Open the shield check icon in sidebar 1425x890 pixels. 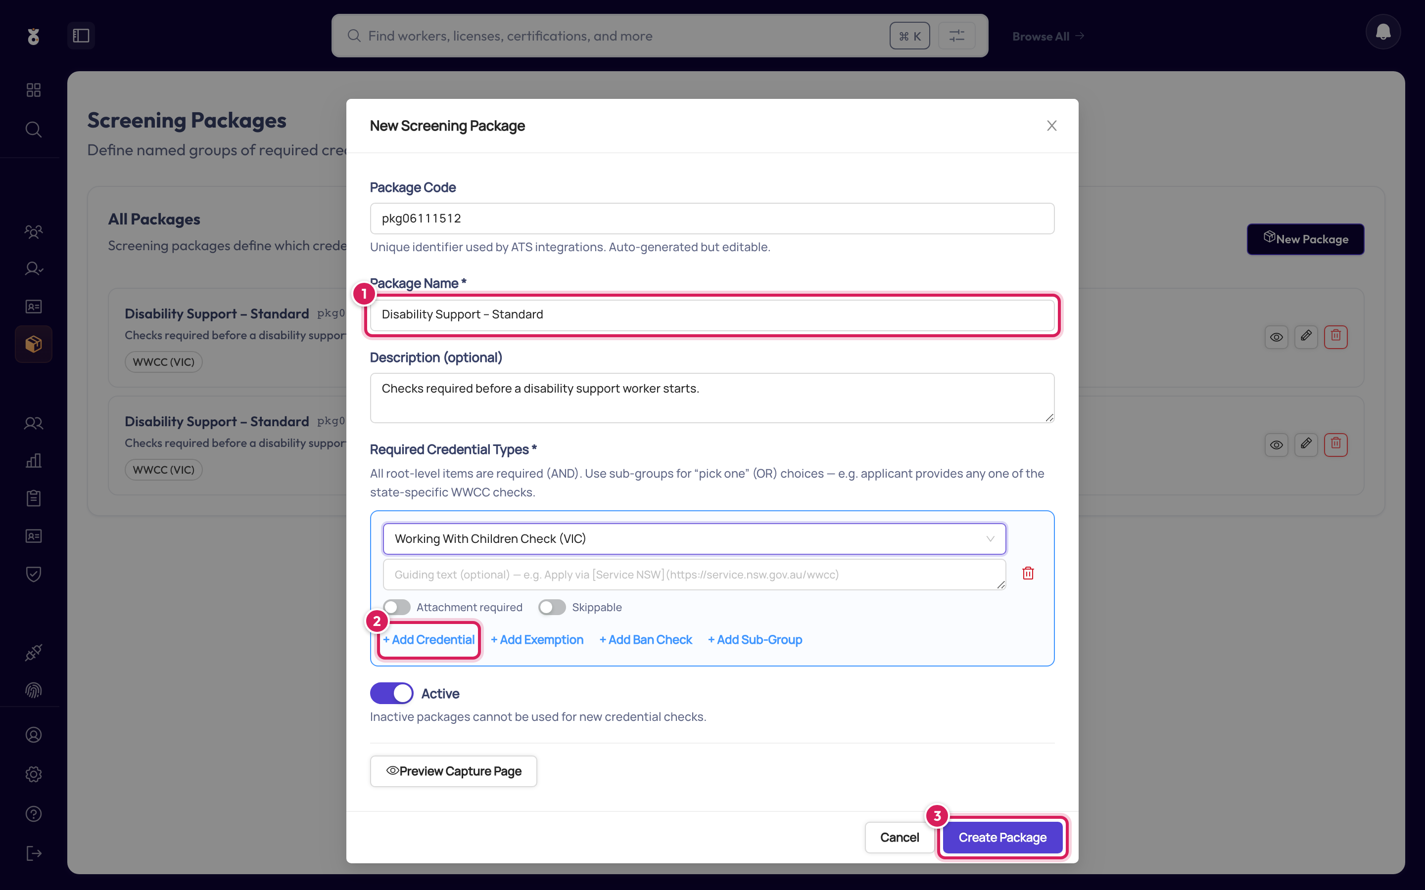[34, 574]
